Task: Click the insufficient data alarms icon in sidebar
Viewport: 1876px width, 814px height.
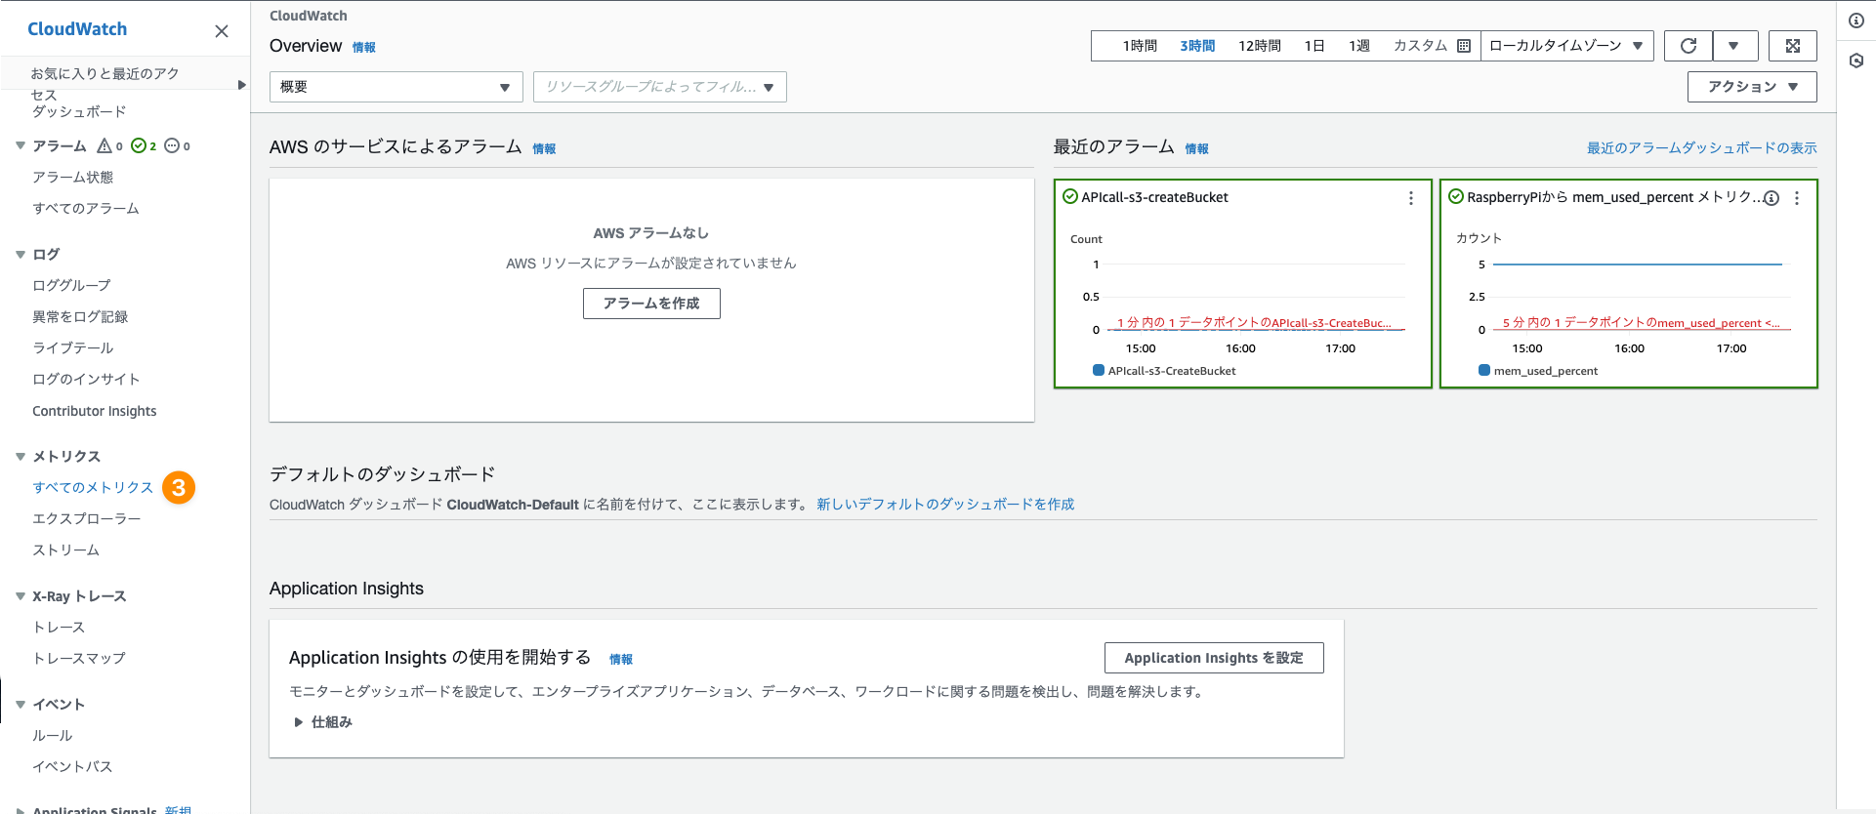Action: click(172, 145)
